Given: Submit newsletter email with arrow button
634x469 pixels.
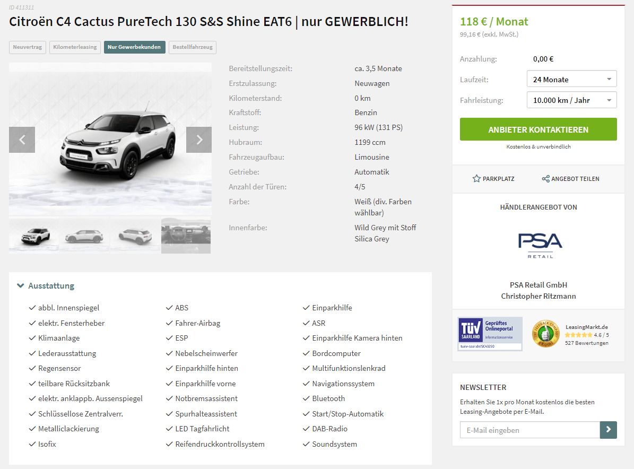Looking at the screenshot, I should (x=609, y=430).
